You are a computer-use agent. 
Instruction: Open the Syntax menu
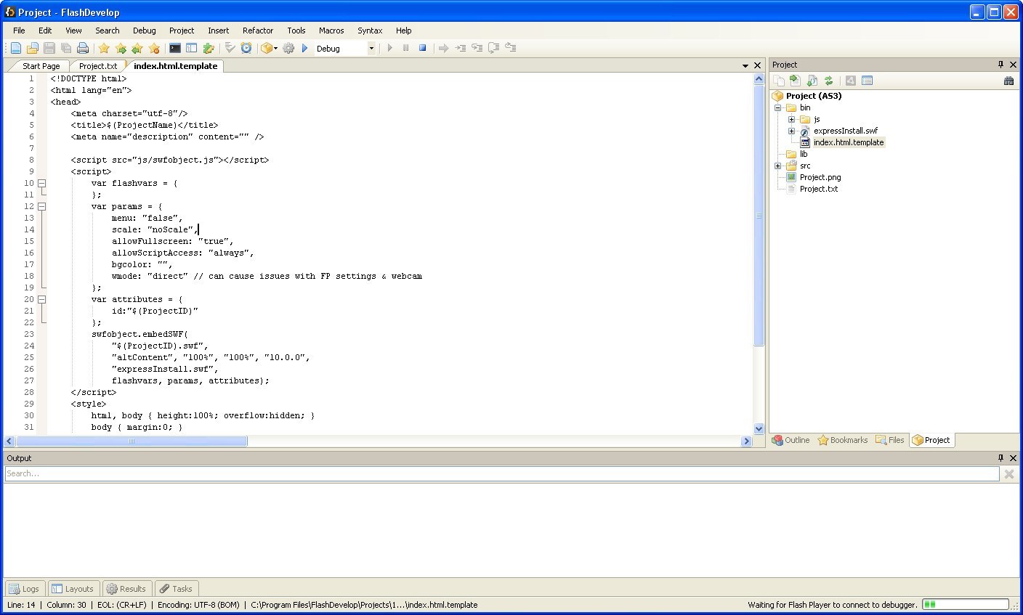coord(370,30)
